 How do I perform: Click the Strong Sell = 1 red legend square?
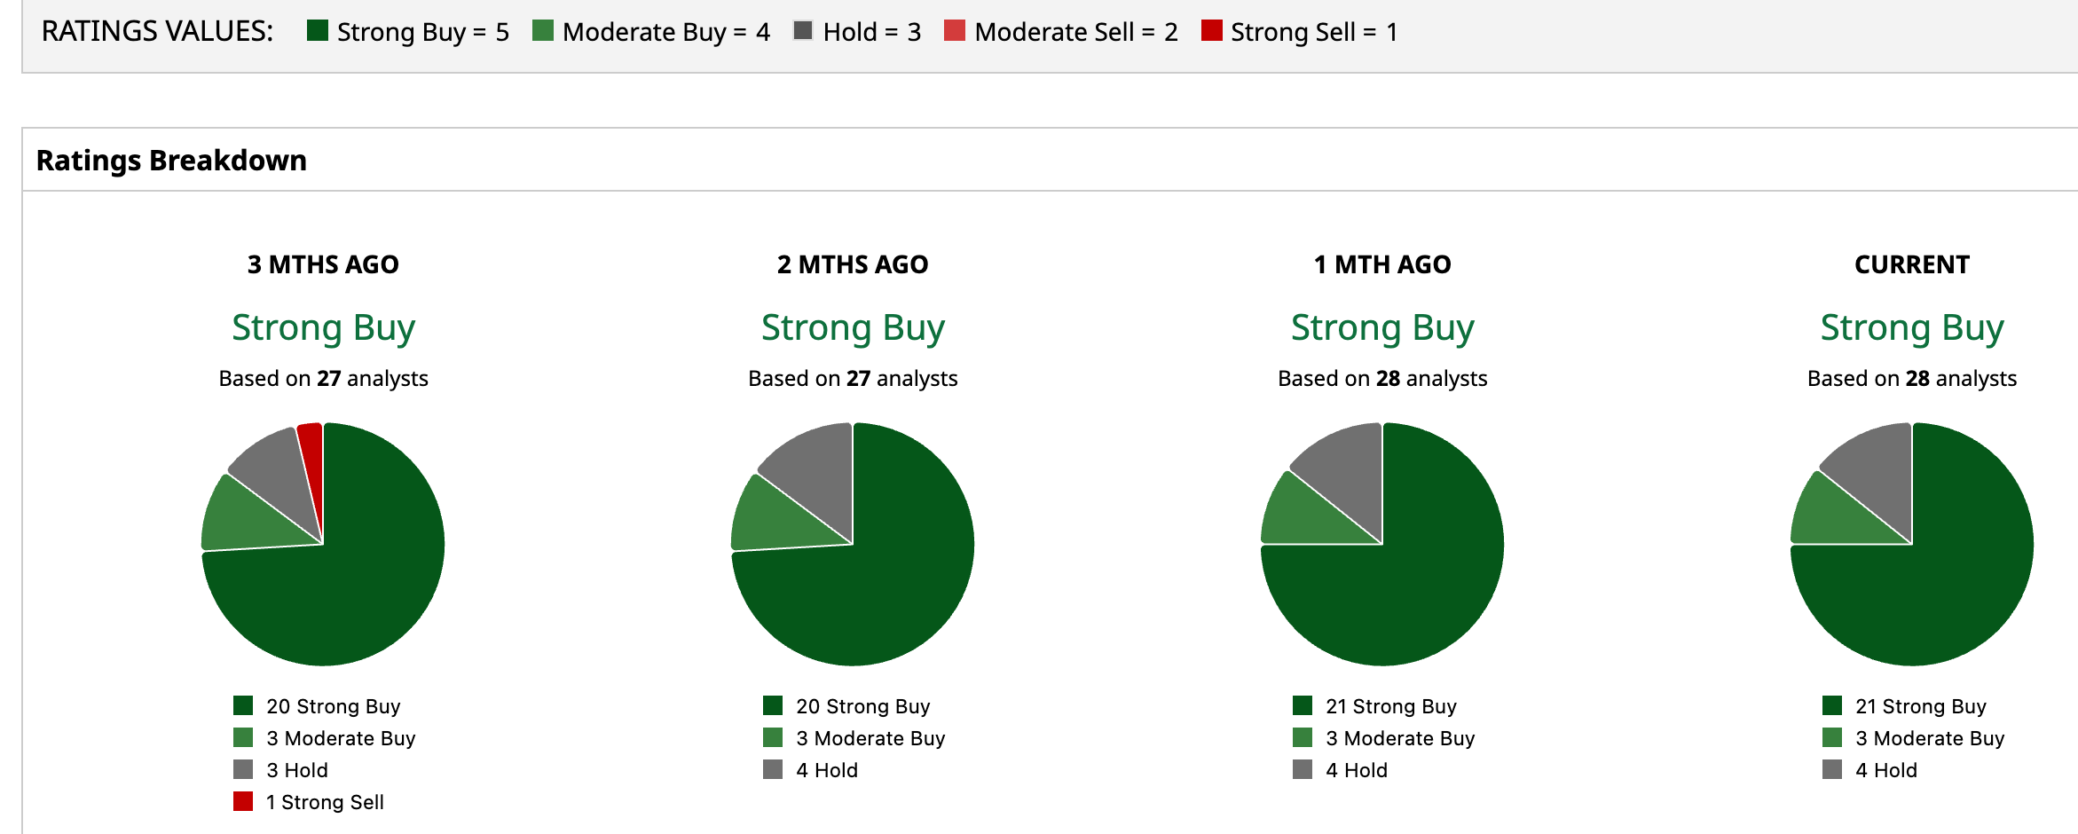1211,30
